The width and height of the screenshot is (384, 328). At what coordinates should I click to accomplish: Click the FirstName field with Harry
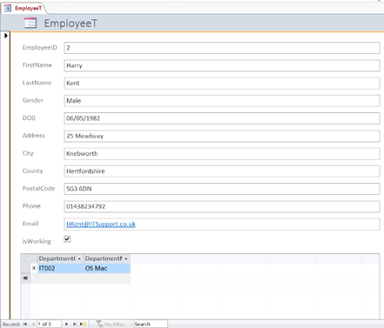point(222,65)
